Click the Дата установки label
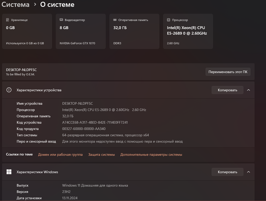 click(29, 198)
